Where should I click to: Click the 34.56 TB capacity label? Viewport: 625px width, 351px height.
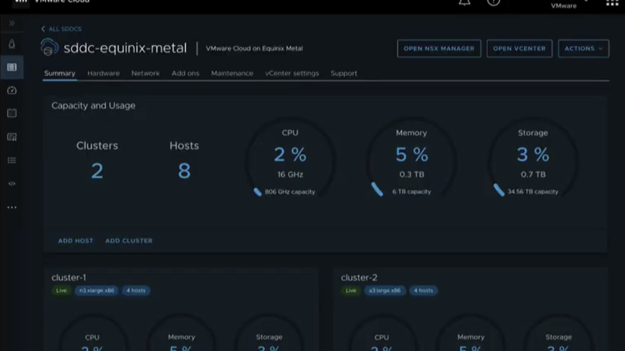tap(533, 192)
